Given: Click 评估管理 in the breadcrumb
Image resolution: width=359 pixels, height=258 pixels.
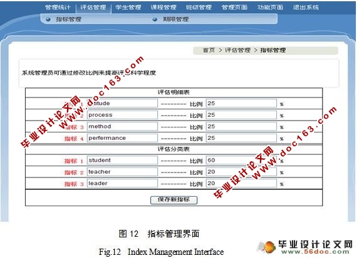Looking at the screenshot, I should click(237, 50).
